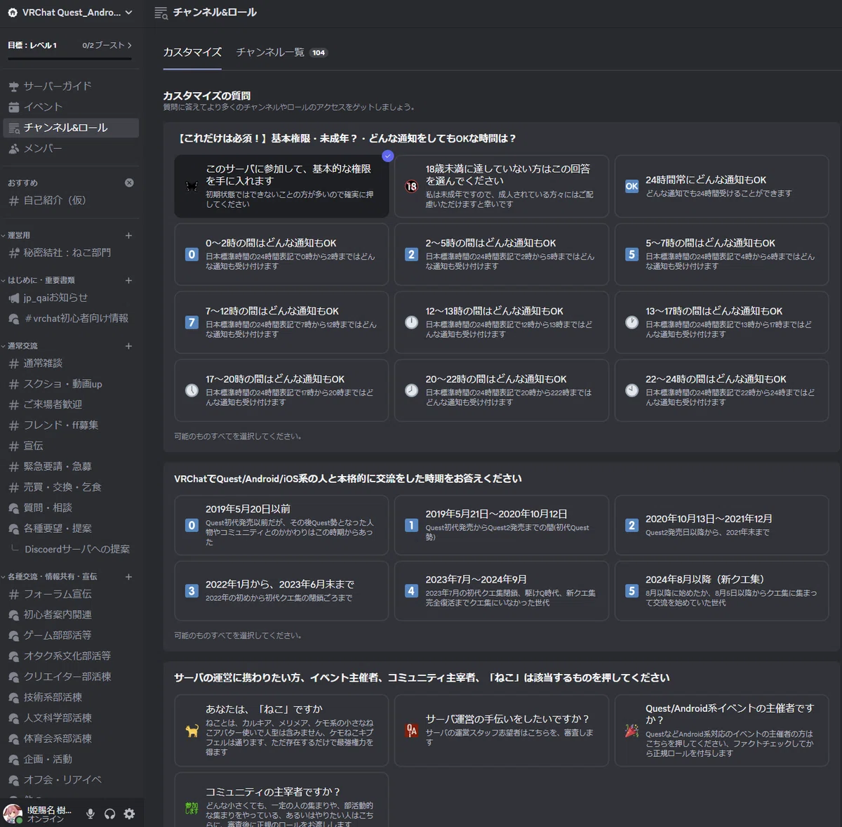This screenshot has width=842, height=827.
Task: Select the 2〜5時の間 notification option
Action: pos(501,254)
